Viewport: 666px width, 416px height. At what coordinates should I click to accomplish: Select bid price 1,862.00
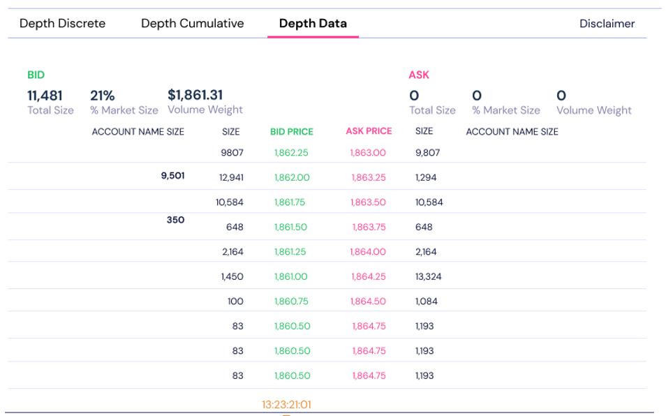click(292, 177)
